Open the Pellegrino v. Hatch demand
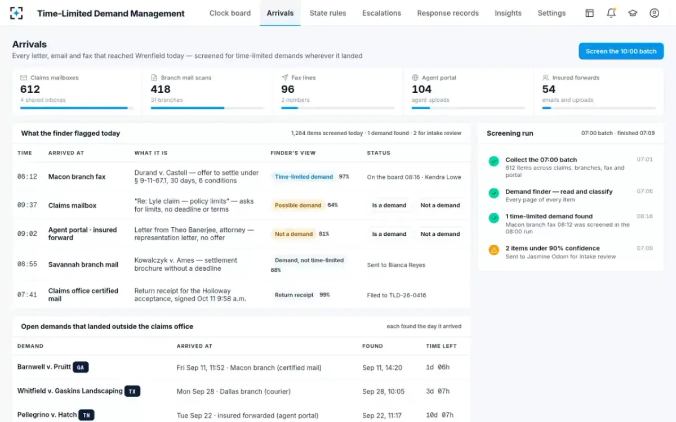This screenshot has height=422, width=676. pos(47,415)
